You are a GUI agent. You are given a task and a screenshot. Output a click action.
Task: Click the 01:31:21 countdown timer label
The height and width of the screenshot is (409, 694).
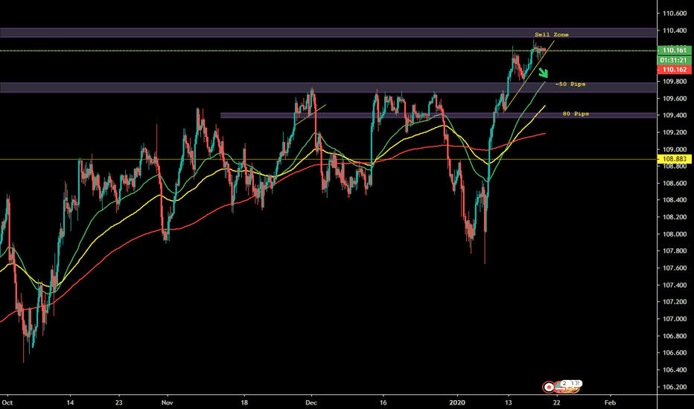pos(672,59)
